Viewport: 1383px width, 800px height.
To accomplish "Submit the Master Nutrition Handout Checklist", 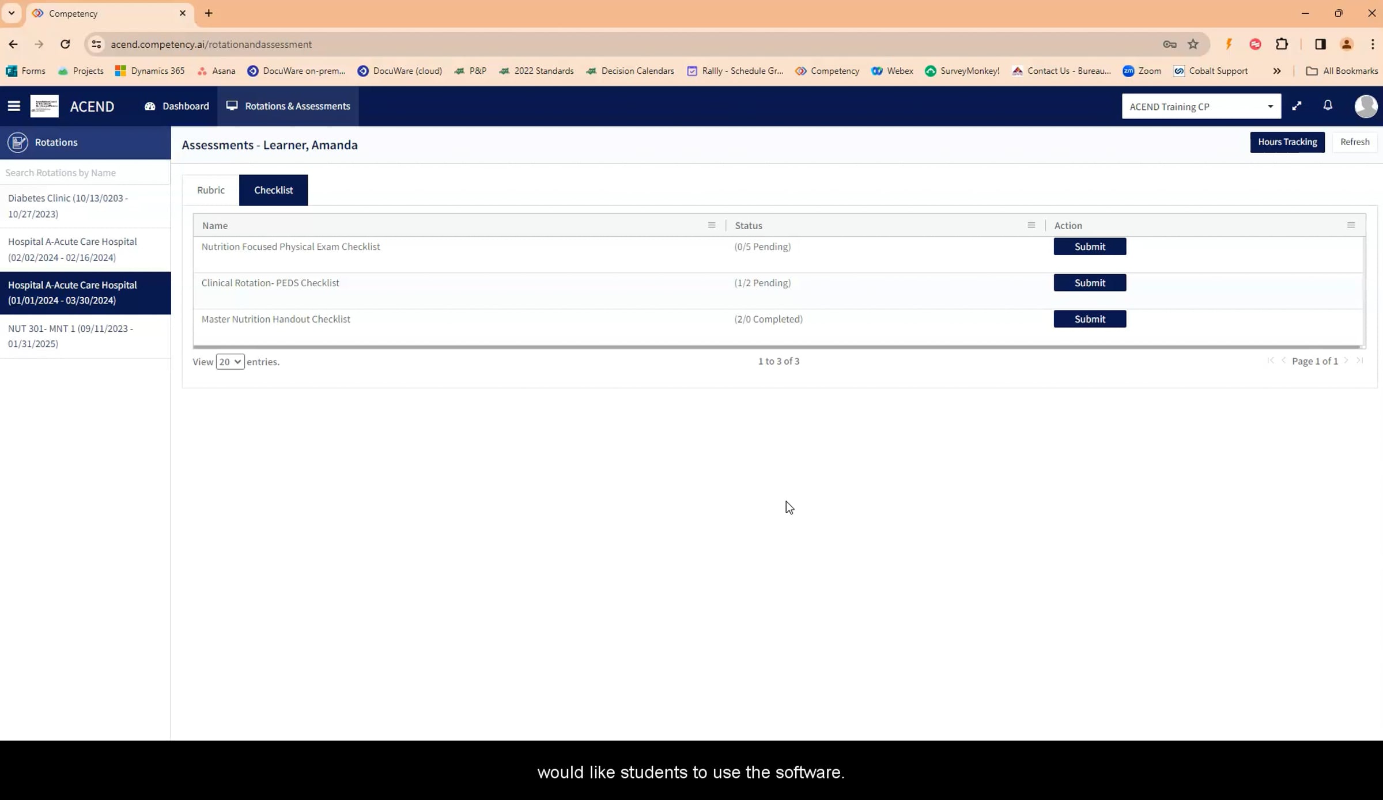I will [1089, 319].
